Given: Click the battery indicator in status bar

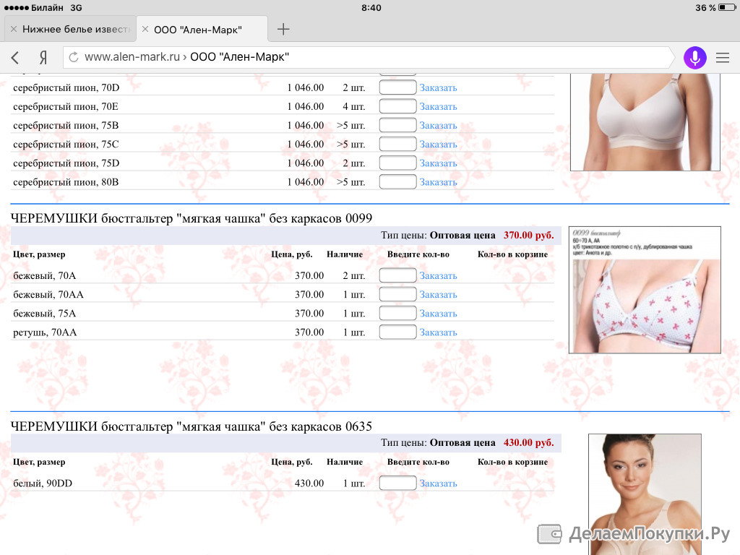Looking at the screenshot, I should pos(726,7).
